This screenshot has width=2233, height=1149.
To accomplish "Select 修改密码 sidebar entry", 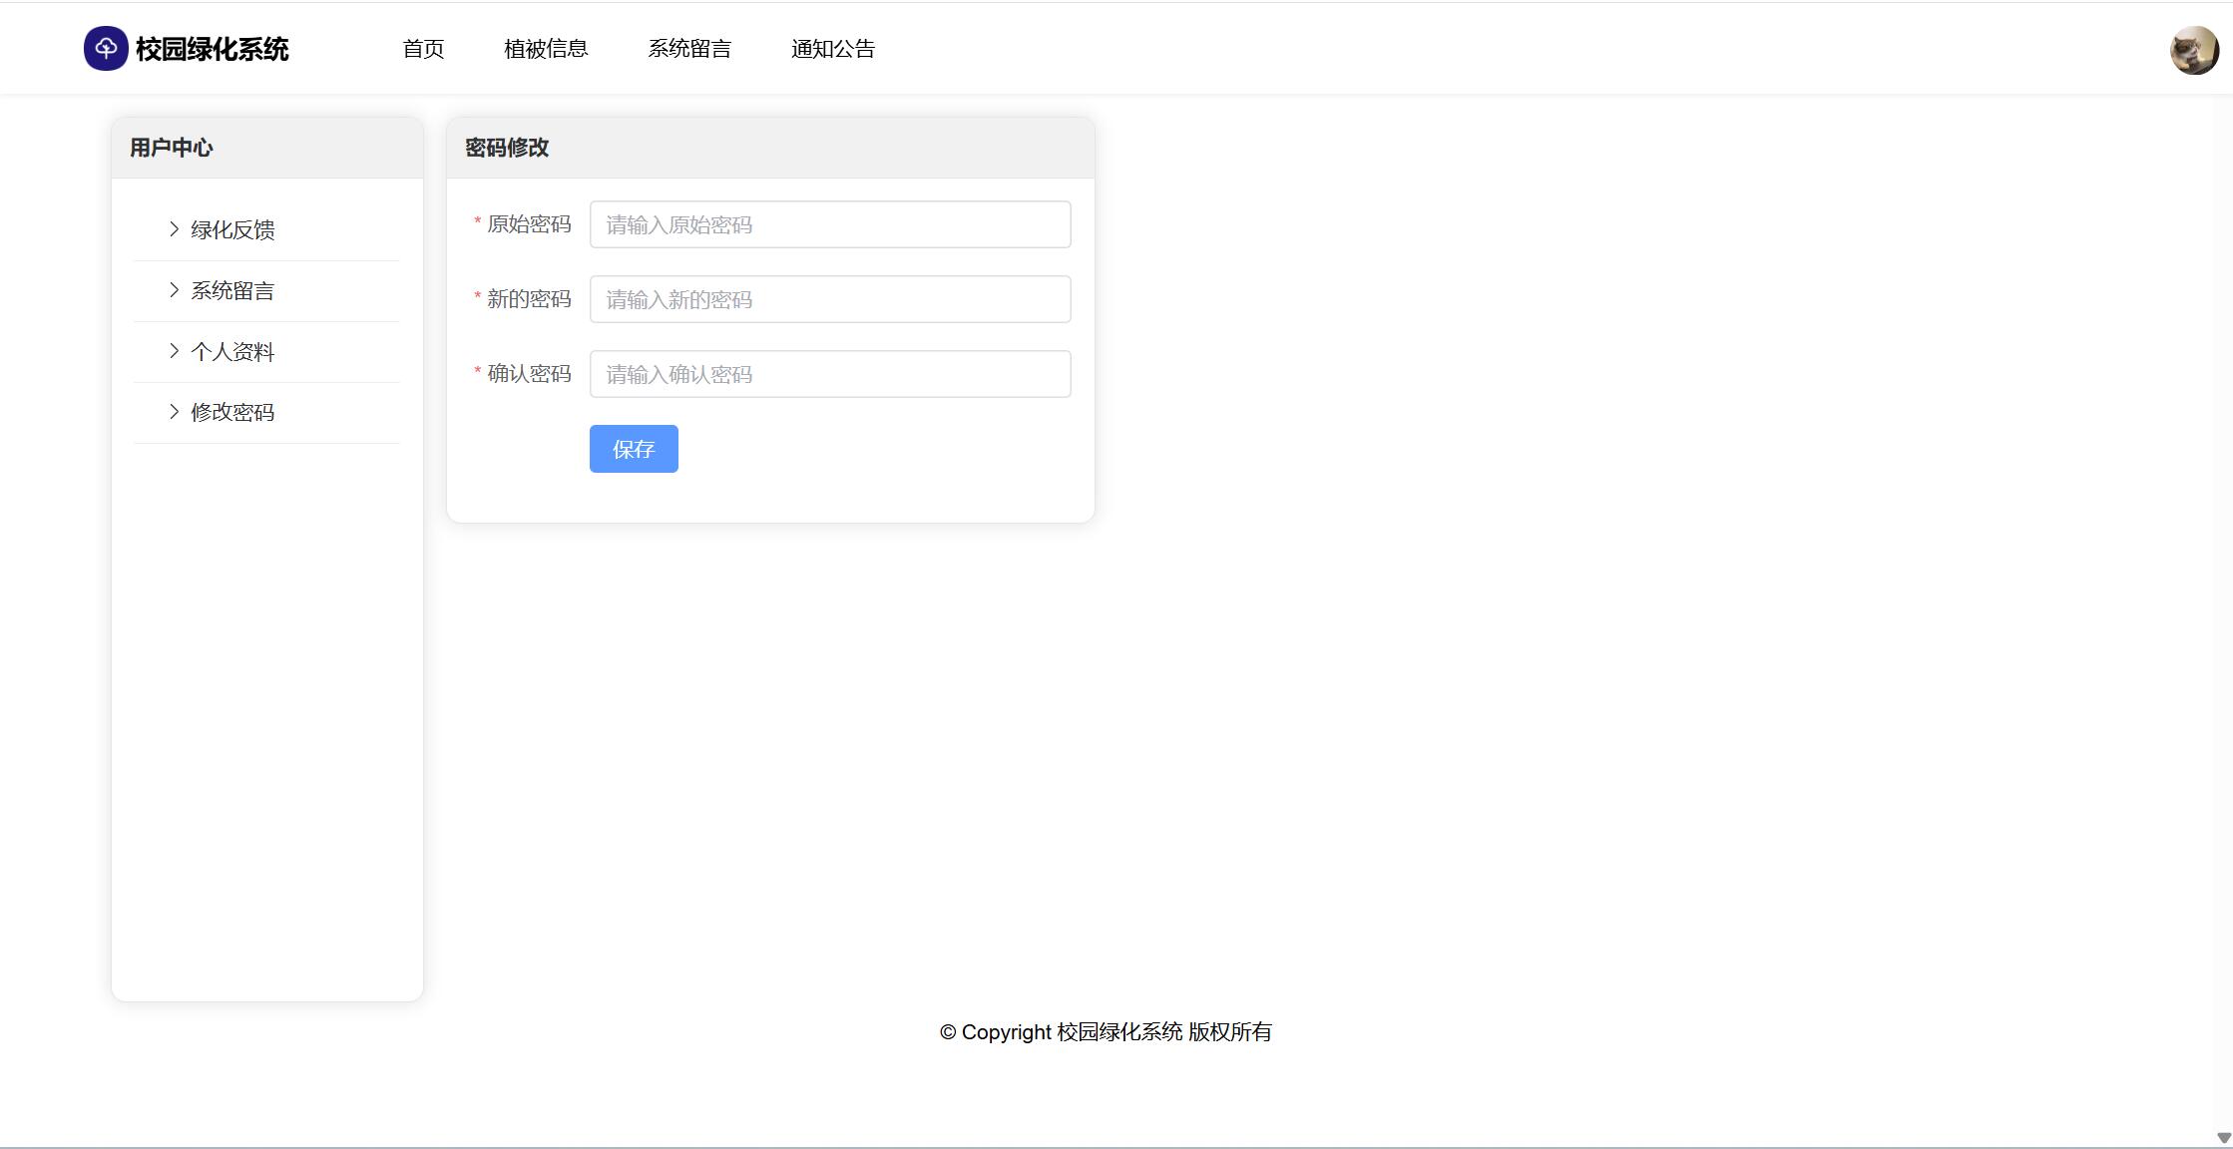I will [x=232, y=413].
